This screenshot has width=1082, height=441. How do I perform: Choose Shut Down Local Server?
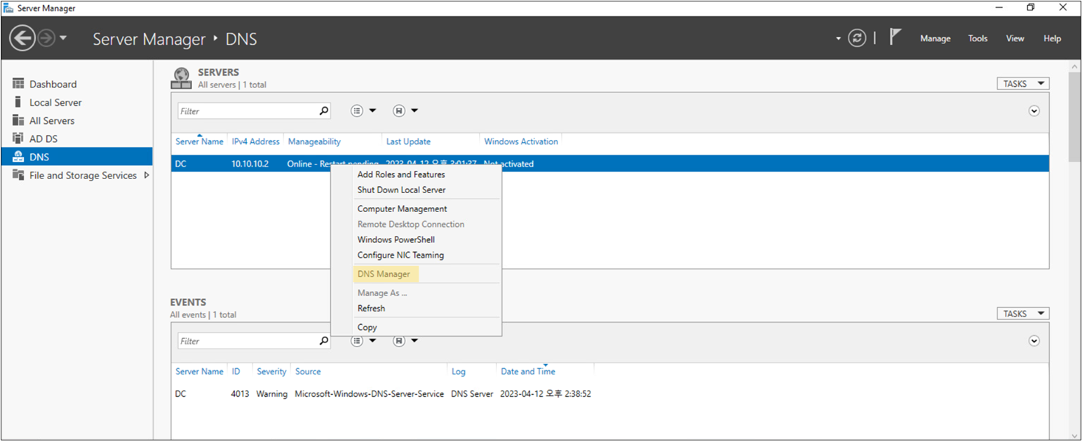(x=401, y=190)
